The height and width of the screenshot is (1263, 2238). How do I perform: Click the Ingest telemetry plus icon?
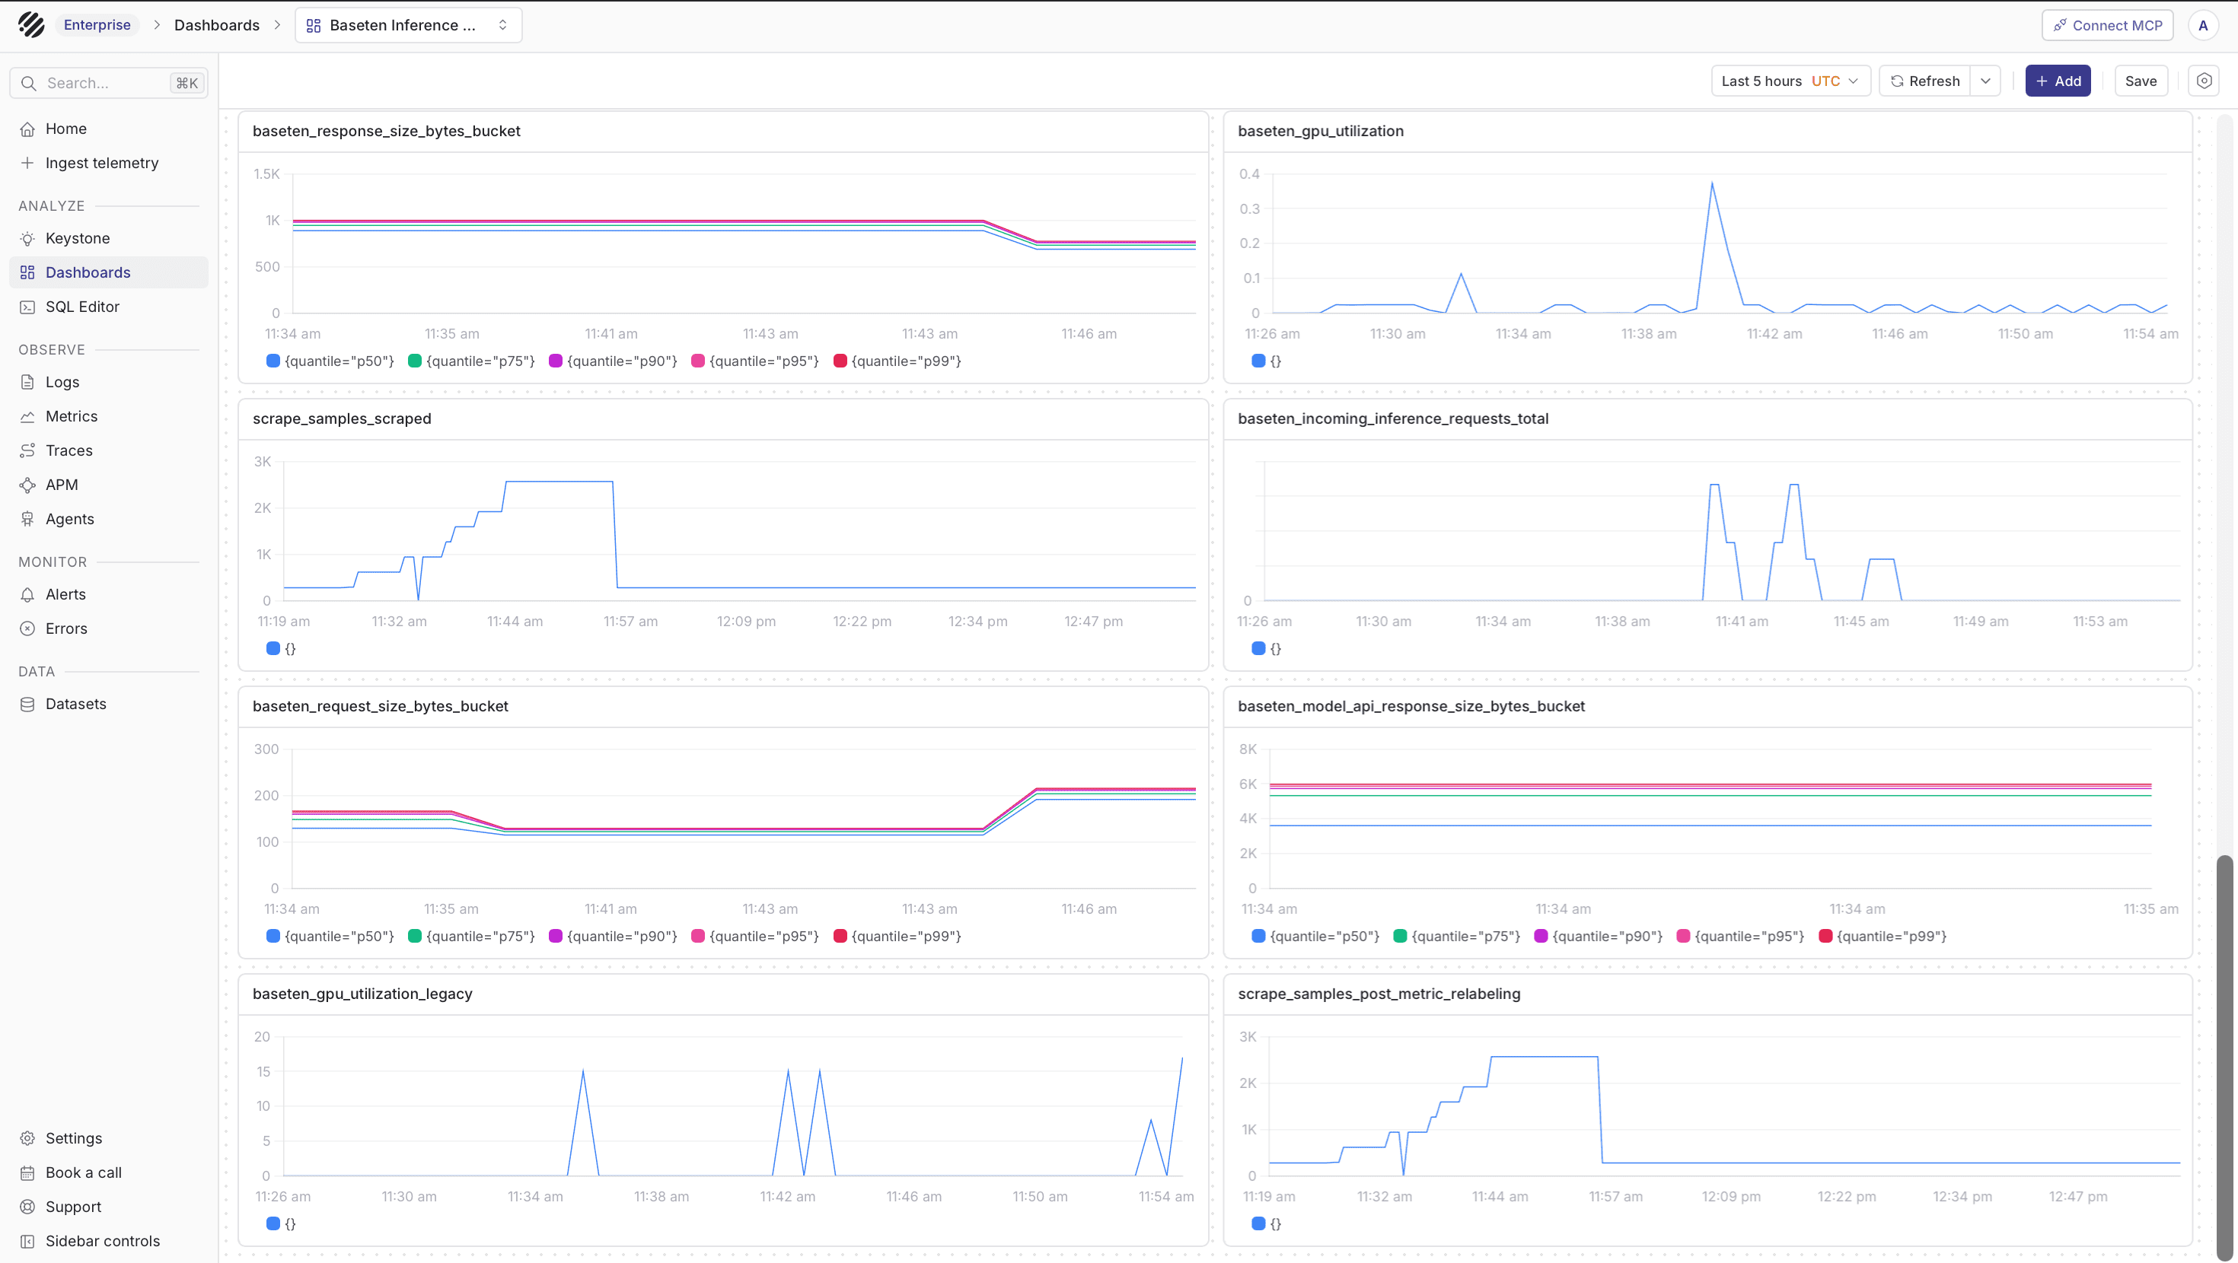(x=28, y=162)
